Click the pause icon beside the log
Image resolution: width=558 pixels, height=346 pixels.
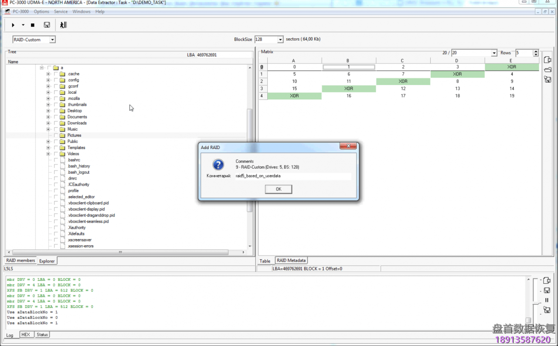547,300
